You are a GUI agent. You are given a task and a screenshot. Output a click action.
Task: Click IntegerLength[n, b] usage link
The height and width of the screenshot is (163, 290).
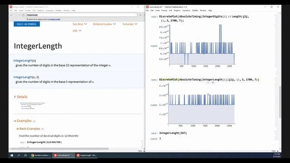pyautogui.click(x=26, y=77)
